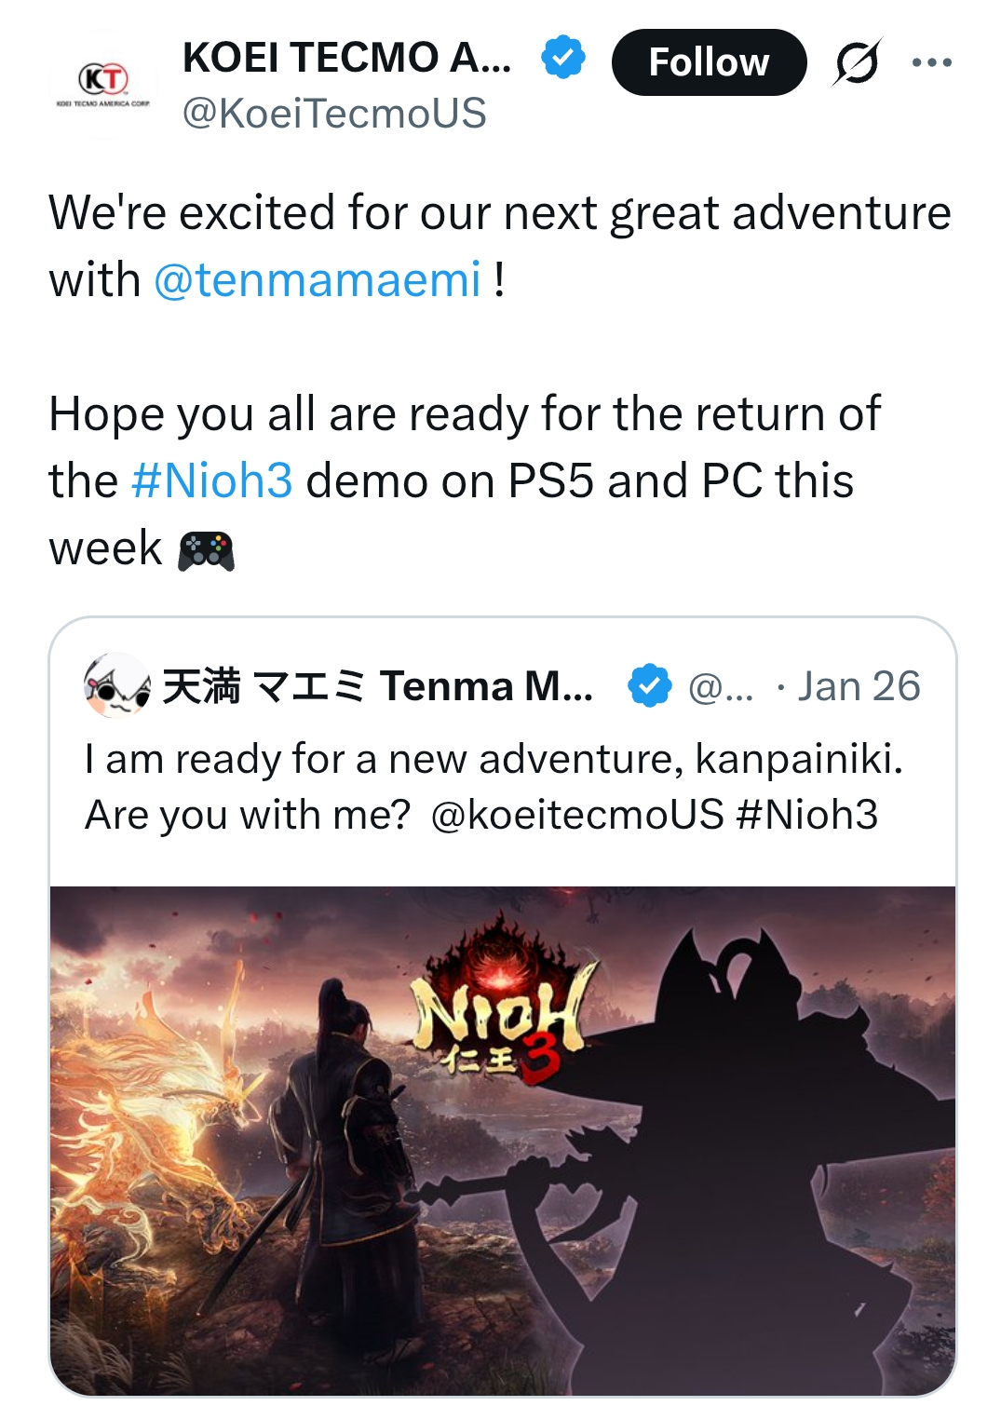Tap the Tenma Maemi avatar in quoted post
This screenshot has height=1406, width=1001.
click(x=117, y=685)
